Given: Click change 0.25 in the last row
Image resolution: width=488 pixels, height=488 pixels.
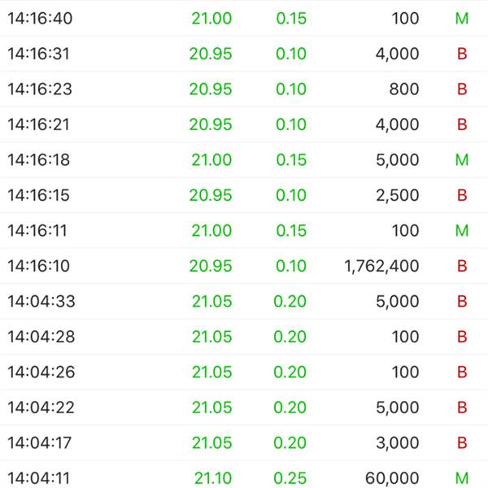Looking at the screenshot, I should [x=290, y=478].
